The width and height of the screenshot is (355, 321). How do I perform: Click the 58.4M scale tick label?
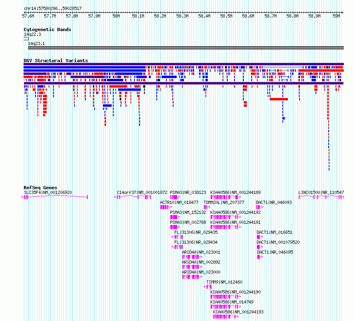[205, 16]
